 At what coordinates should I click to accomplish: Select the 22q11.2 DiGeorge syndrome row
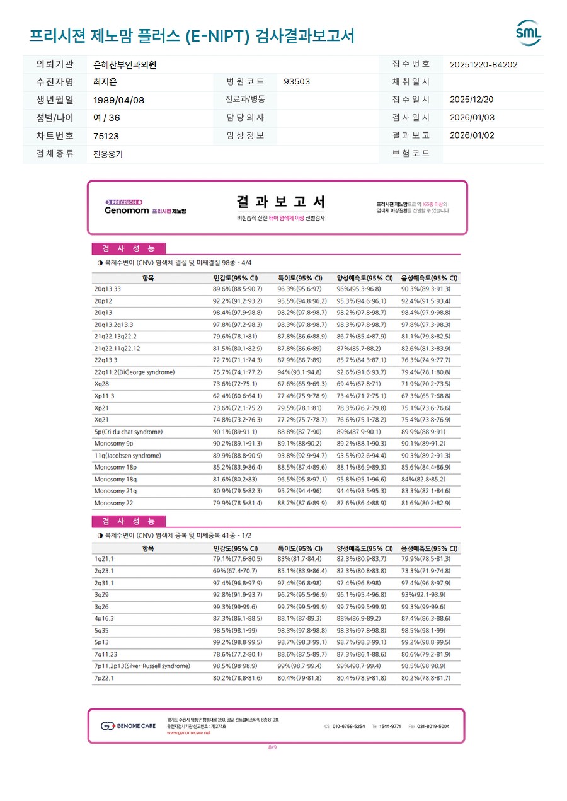276,372
